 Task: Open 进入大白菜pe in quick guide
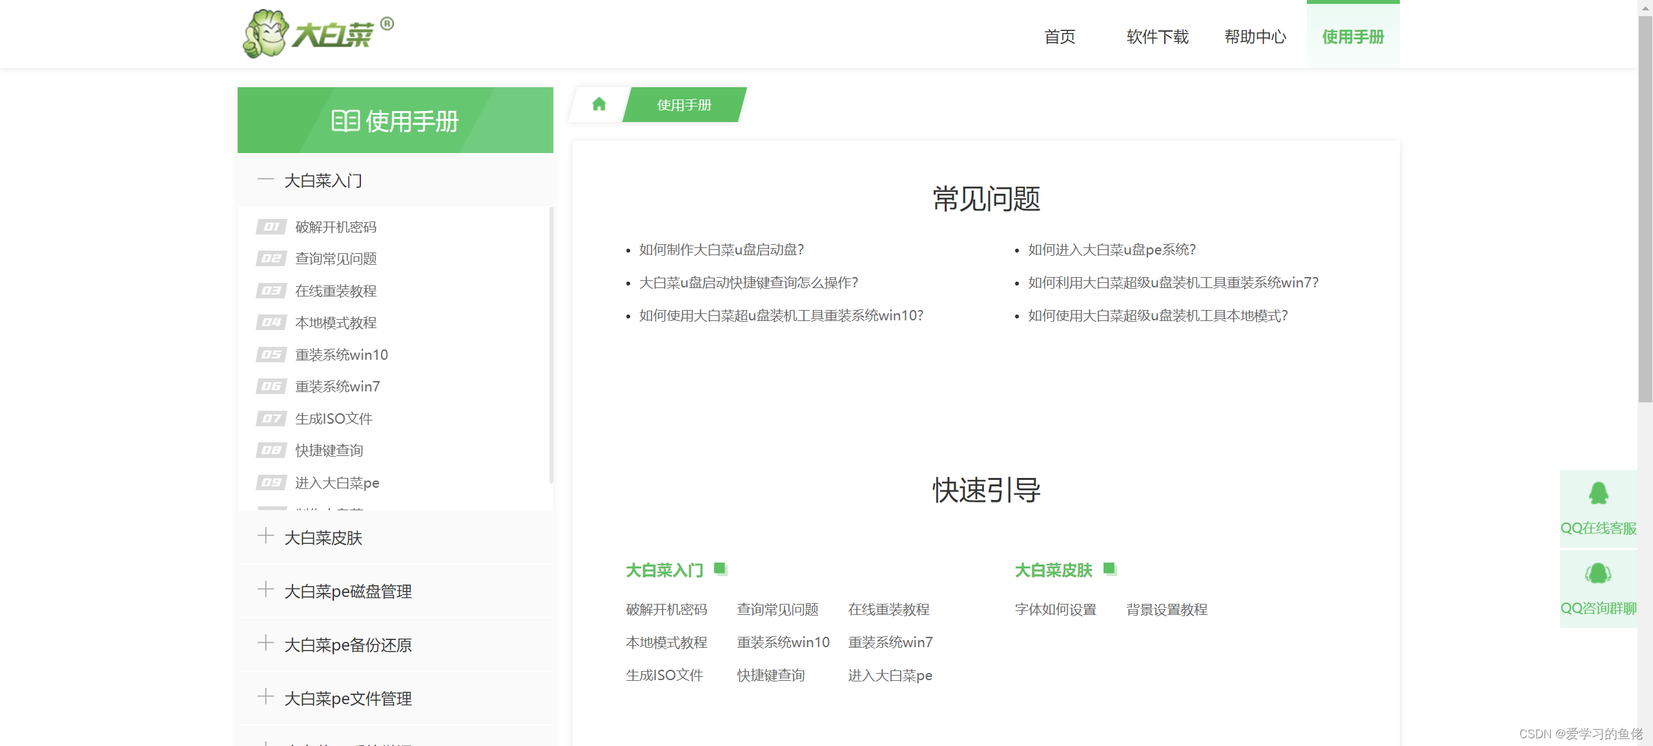click(x=890, y=675)
